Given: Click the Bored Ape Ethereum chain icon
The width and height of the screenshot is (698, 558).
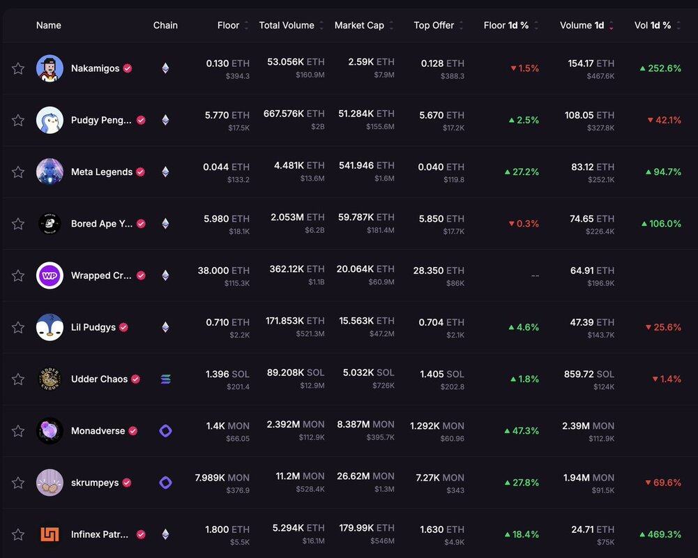Looking at the screenshot, I should (165, 224).
